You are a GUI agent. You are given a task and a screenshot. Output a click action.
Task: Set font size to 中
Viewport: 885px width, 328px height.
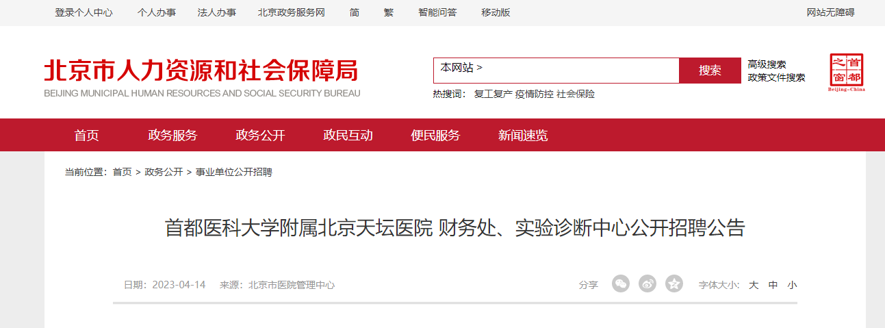773,285
